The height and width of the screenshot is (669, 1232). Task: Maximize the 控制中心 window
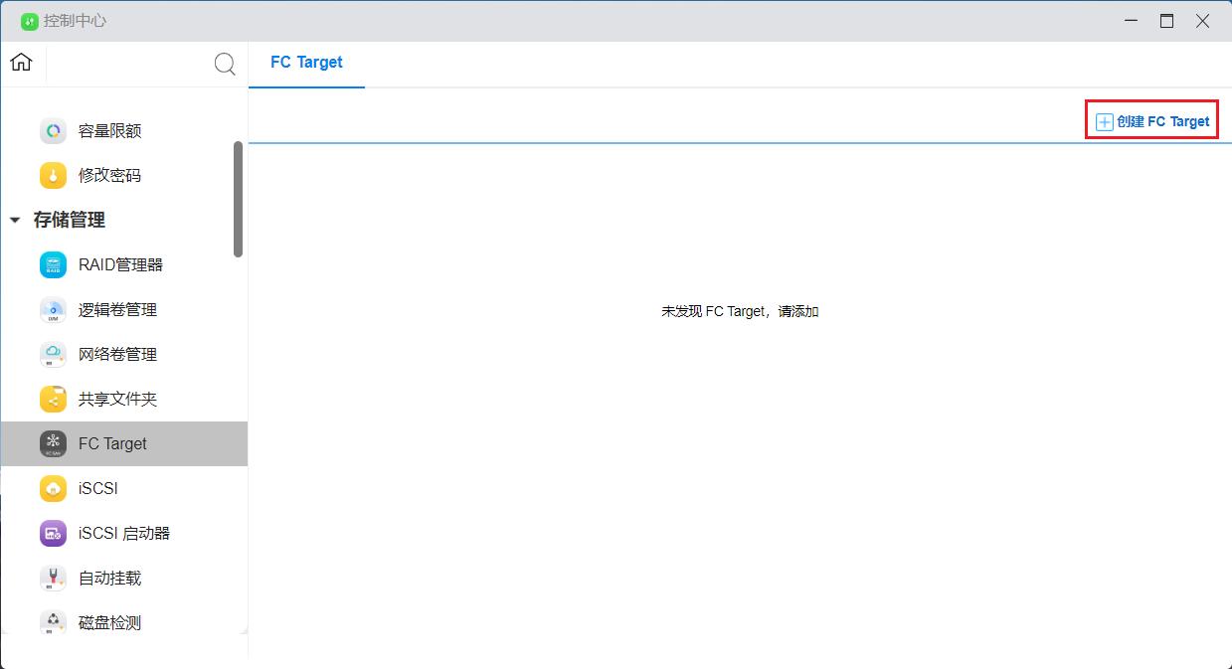[1166, 21]
